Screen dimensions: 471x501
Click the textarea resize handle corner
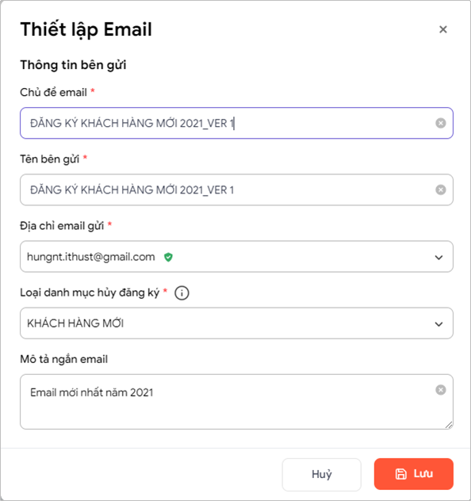click(449, 425)
